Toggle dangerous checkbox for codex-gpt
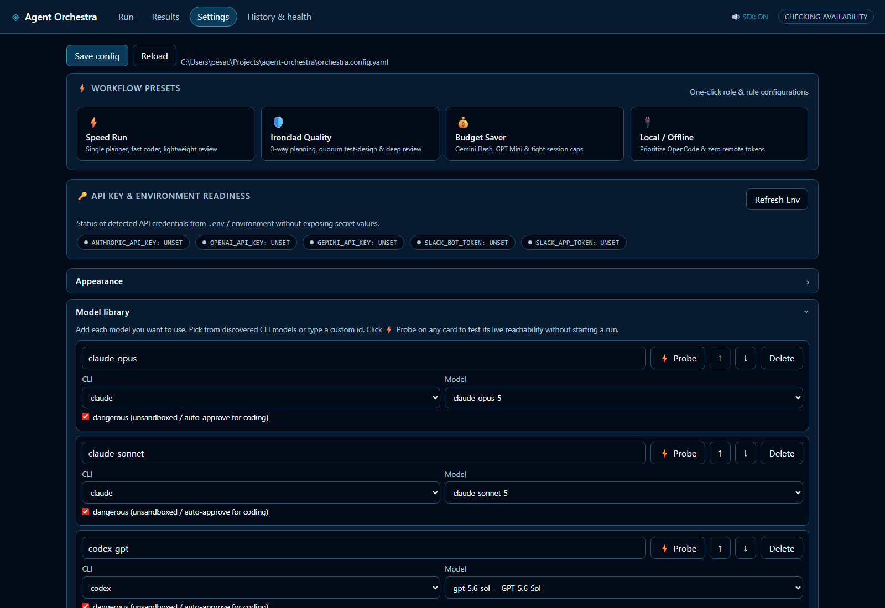Viewport: 885px width, 608px height. point(86,606)
